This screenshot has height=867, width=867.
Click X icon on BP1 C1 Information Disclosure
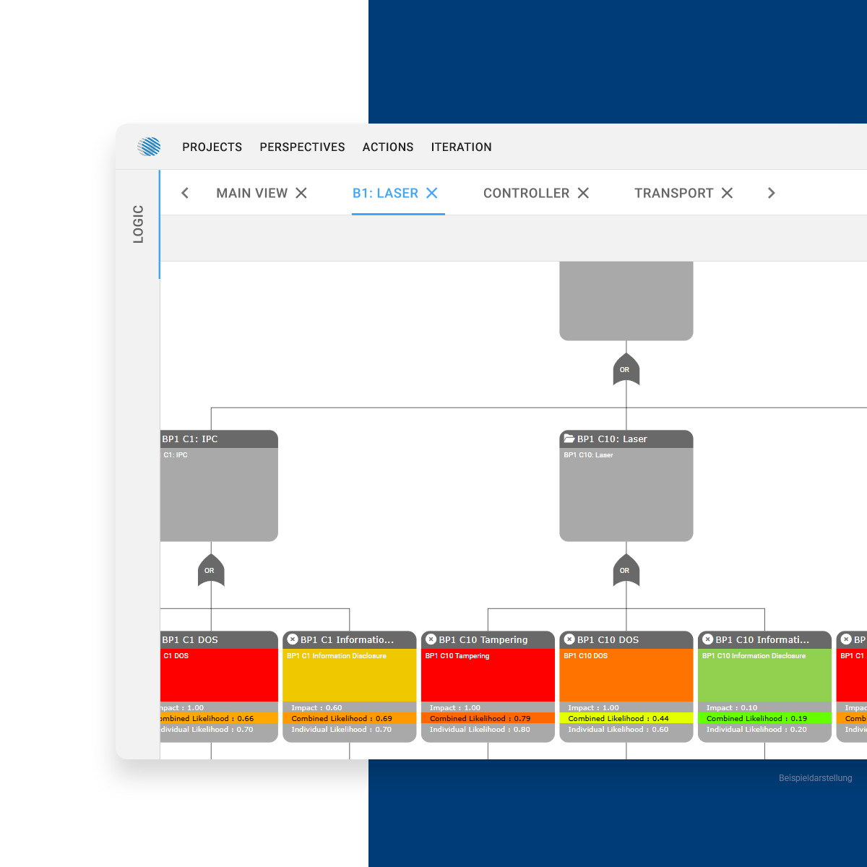tap(293, 639)
